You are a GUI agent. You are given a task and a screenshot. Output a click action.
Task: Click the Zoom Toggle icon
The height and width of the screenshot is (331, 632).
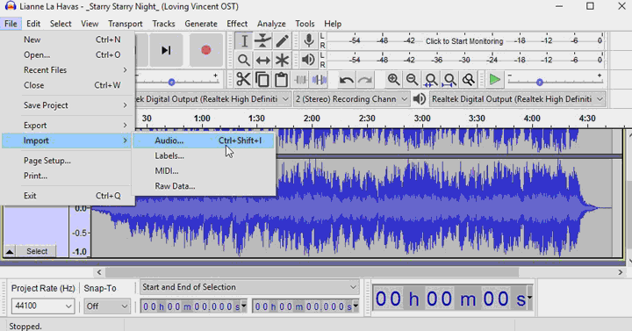coord(468,79)
